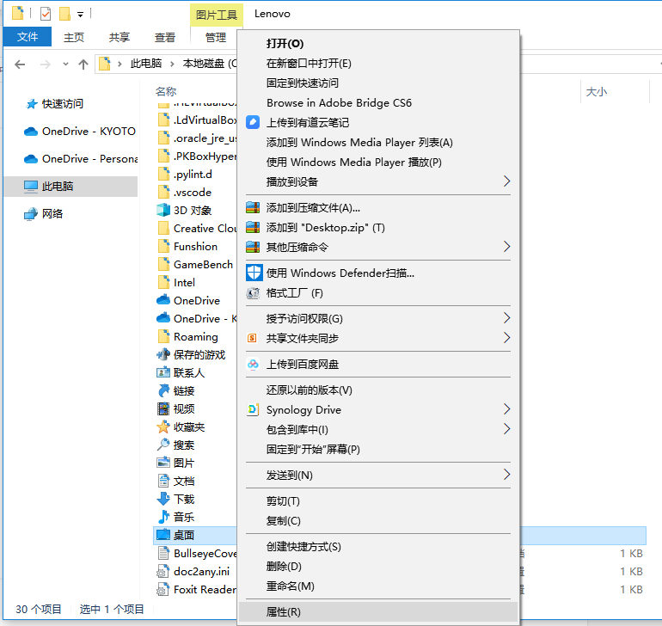Sort by the 大小 column header
This screenshot has width=662, height=626.
pyautogui.click(x=596, y=92)
